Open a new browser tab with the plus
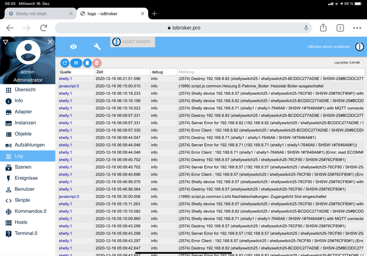The width and height of the screenshot is (367, 256). (154, 14)
